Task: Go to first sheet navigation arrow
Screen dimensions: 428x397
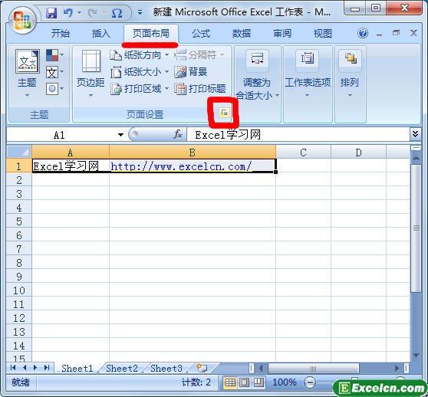Action: [x=13, y=368]
